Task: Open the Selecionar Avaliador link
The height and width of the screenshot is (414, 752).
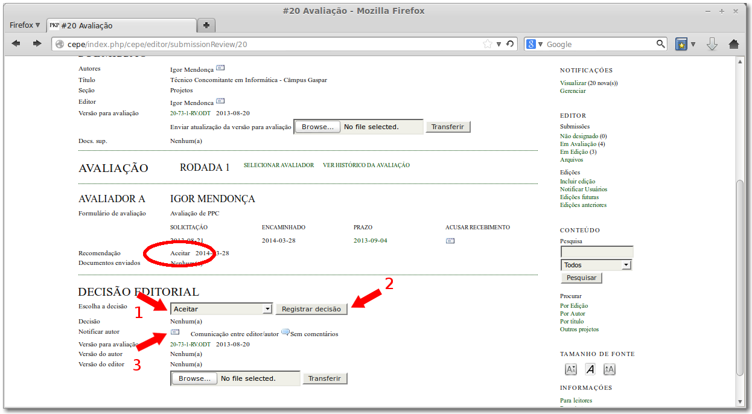Action: coord(278,165)
